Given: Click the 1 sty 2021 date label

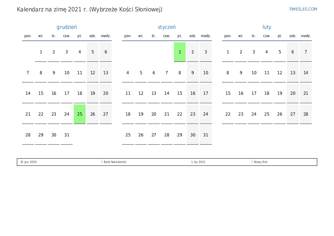Looking at the screenshot, I should (x=198, y=162).
